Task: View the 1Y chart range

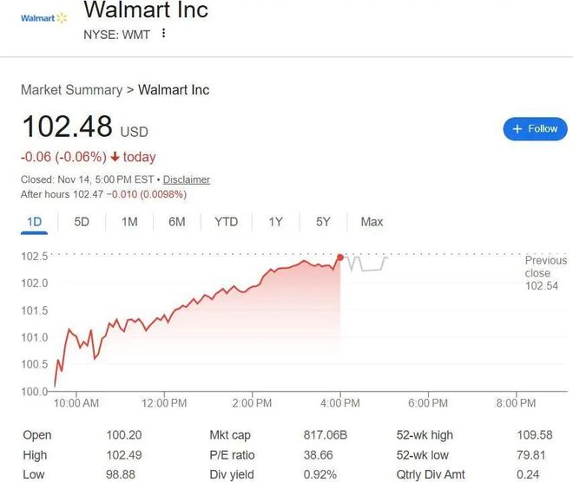Action: [x=275, y=222]
